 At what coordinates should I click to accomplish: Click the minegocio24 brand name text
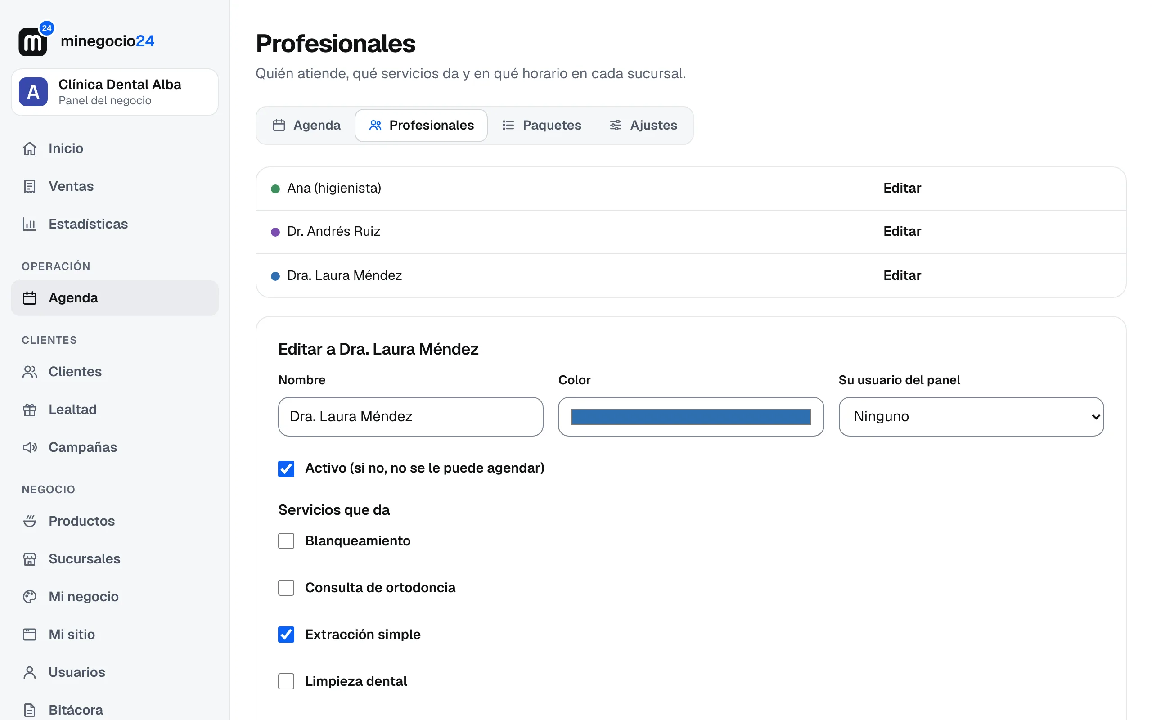click(108, 41)
